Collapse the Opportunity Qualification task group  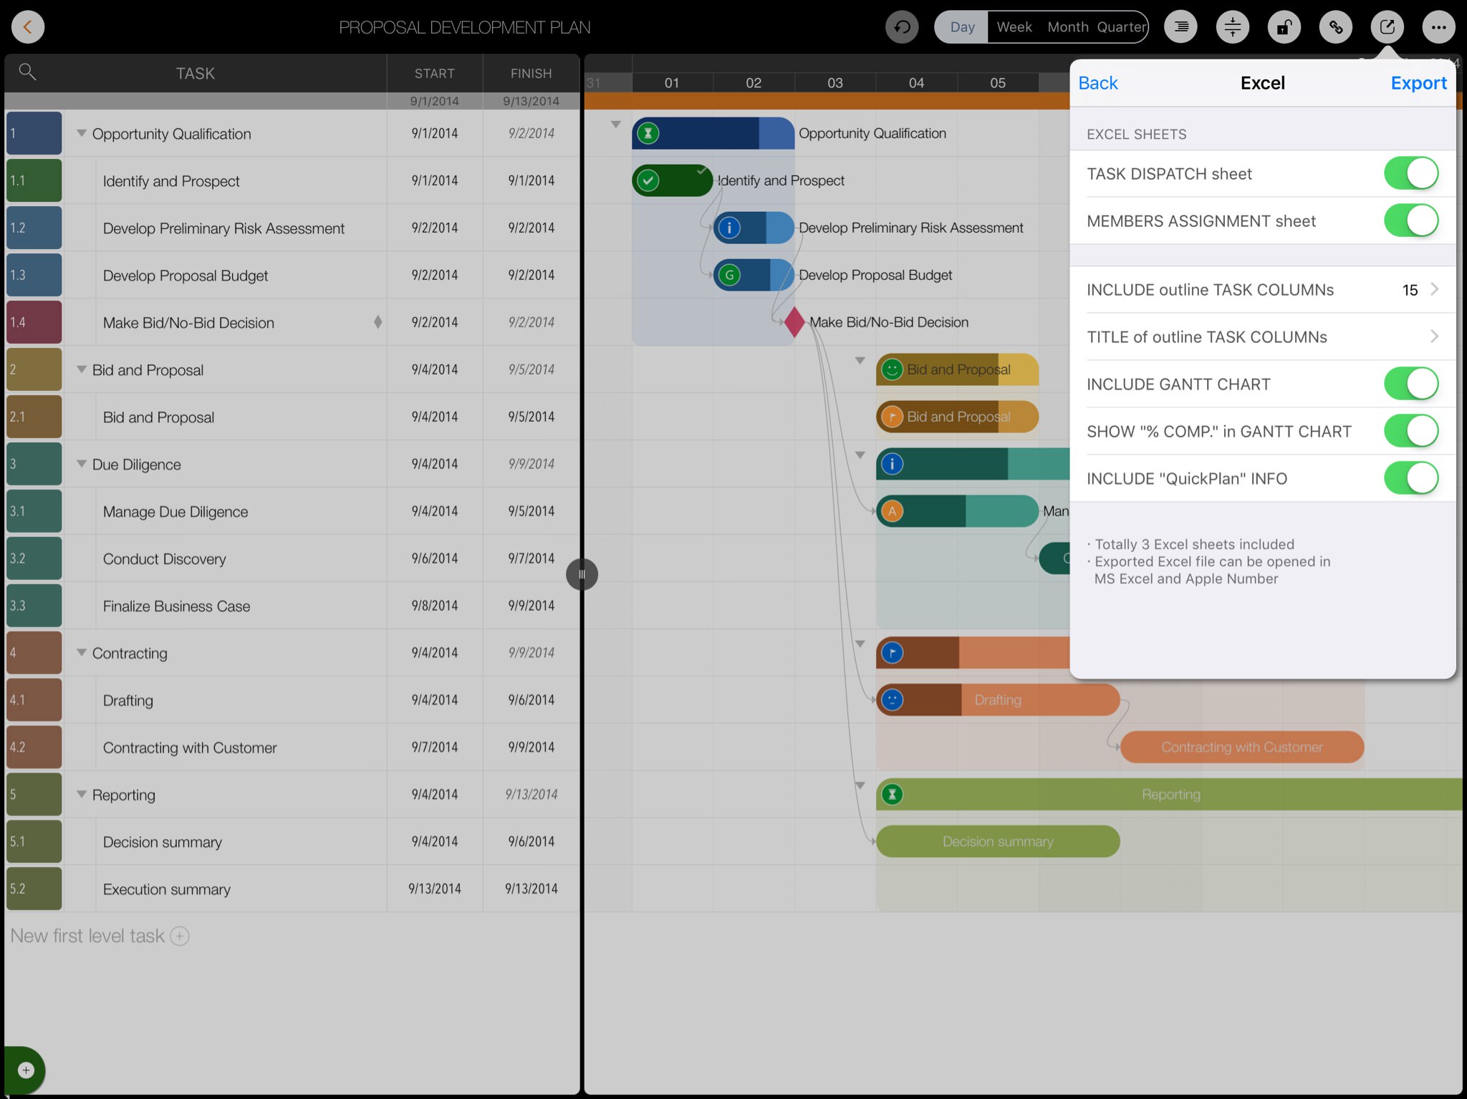[82, 133]
